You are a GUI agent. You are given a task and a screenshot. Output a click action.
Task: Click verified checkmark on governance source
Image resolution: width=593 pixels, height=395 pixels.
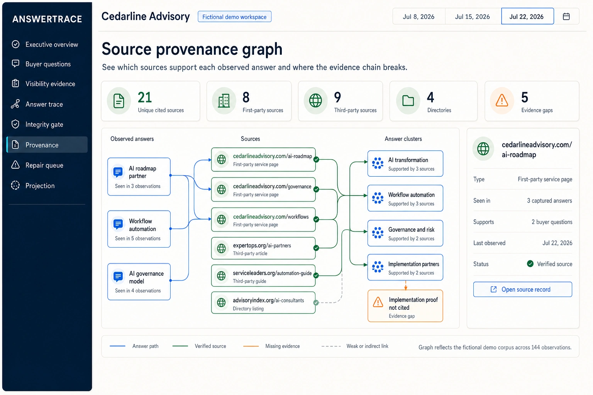(x=316, y=189)
